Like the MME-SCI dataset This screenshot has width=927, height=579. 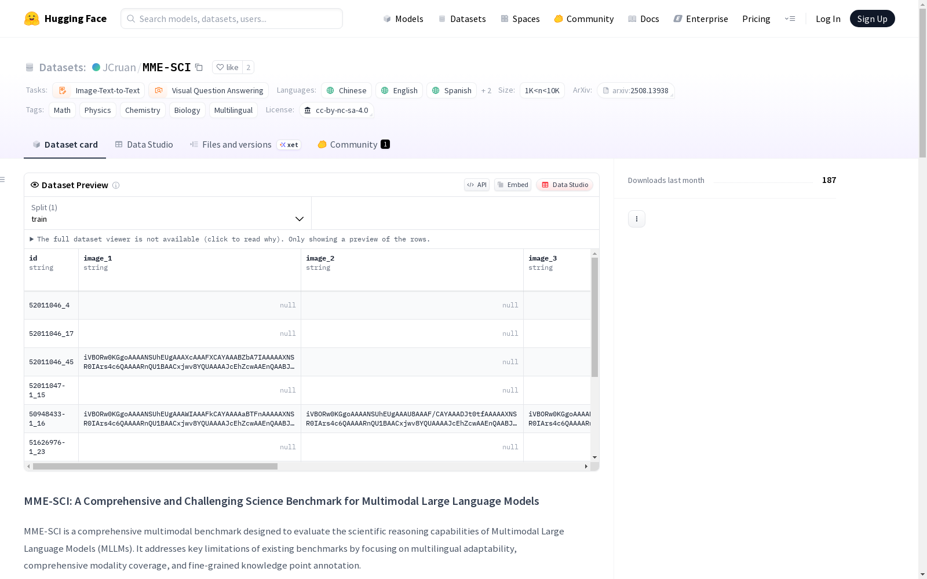(x=227, y=67)
